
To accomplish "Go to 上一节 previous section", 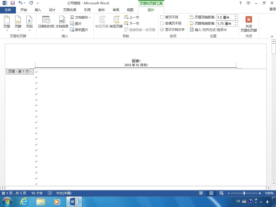I will pos(132,17).
